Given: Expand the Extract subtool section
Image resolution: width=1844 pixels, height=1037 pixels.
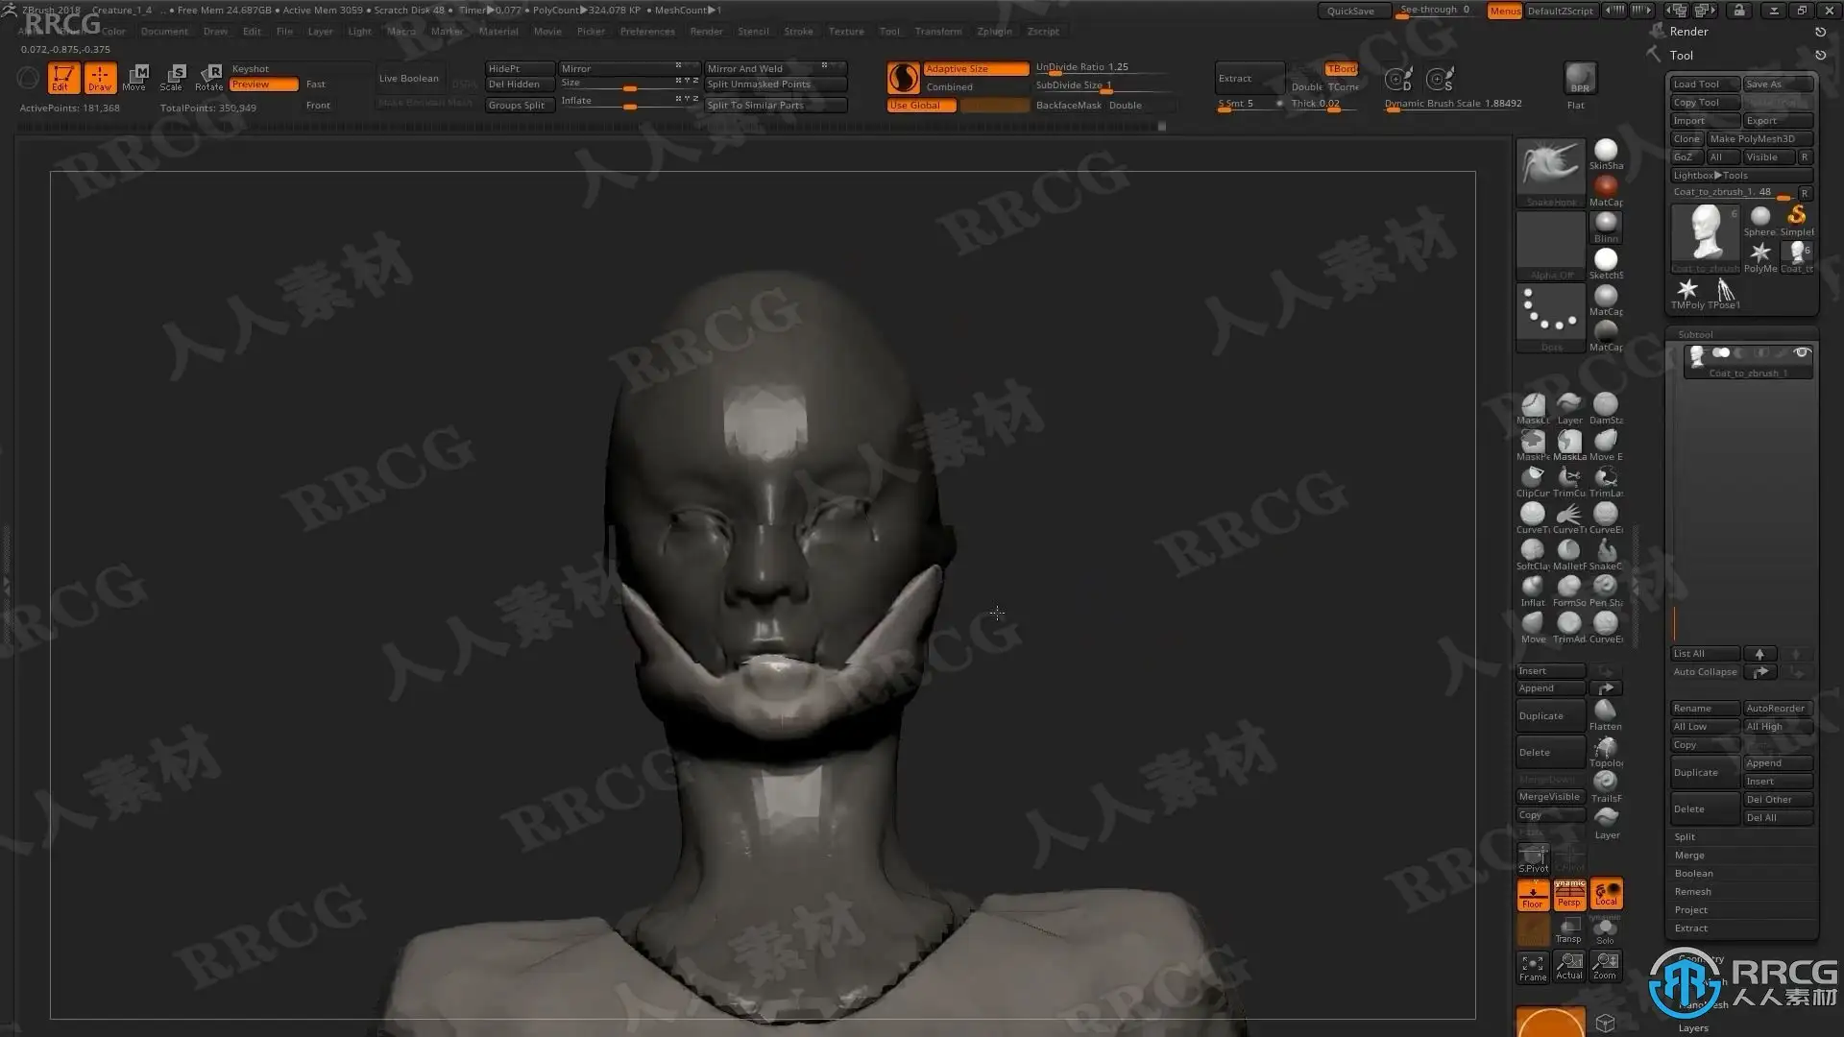Looking at the screenshot, I should point(1690,928).
